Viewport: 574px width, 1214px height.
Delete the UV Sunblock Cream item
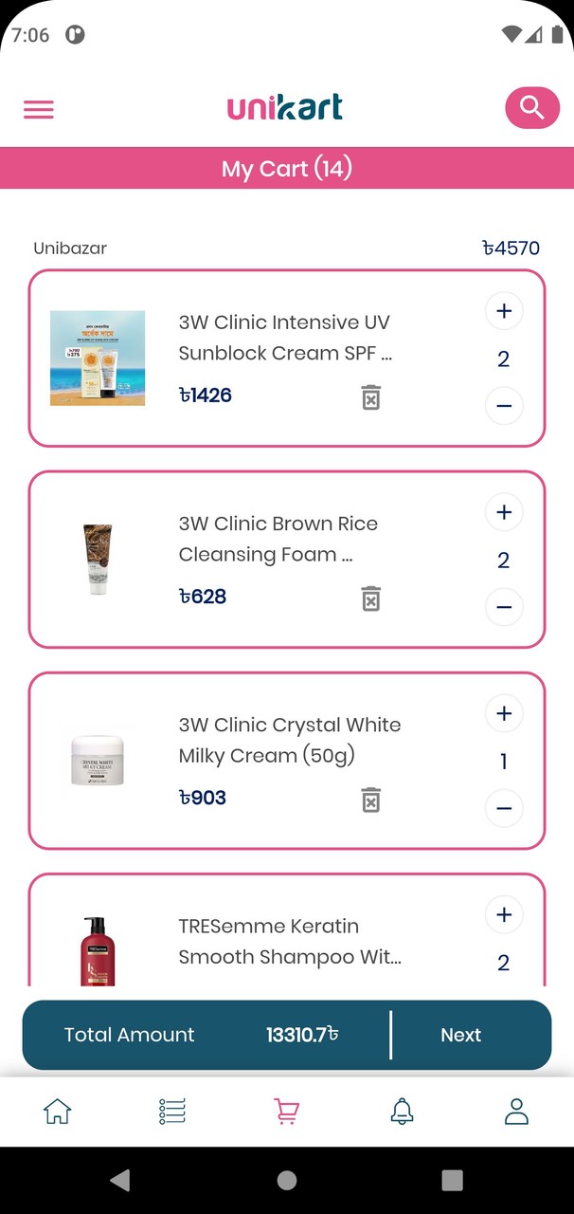point(370,397)
